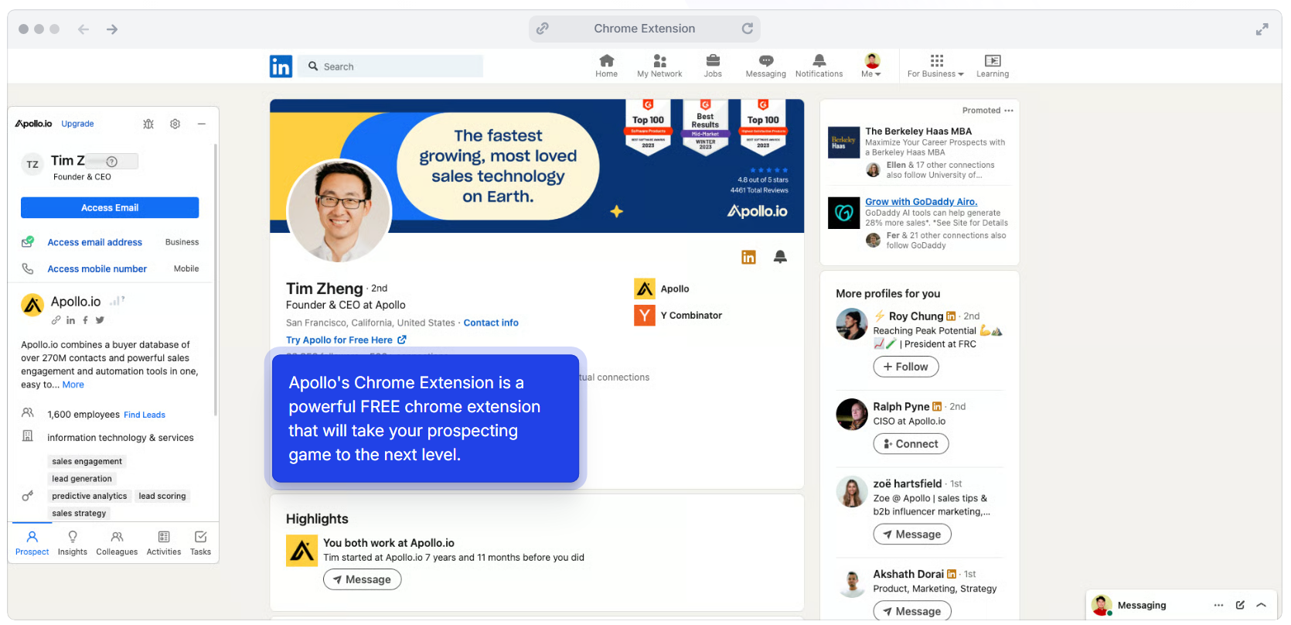Screen dimensions: 1291x625
Task: Go back in browser
Action: [x=83, y=29]
